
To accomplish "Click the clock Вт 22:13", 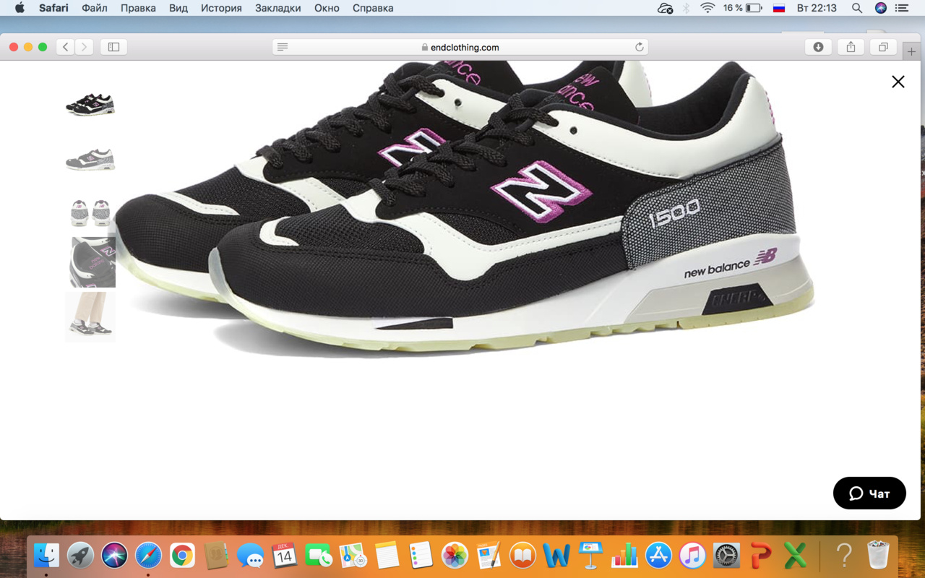I will [x=817, y=8].
